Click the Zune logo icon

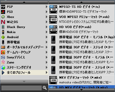(3, 62)
